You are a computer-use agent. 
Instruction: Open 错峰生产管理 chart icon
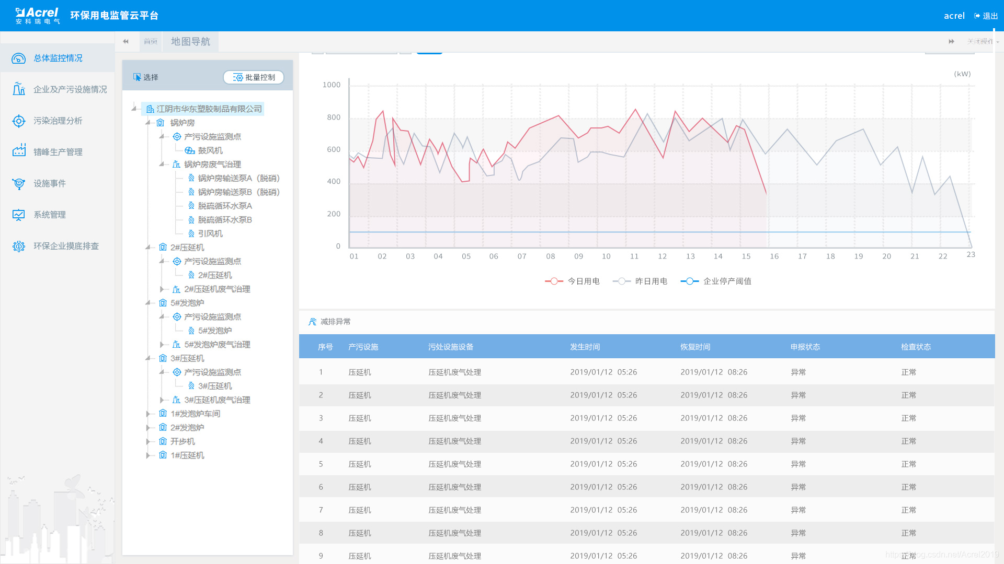[19, 152]
